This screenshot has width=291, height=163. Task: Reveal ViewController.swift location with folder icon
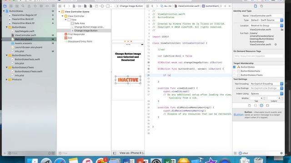[x=282, y=29]
